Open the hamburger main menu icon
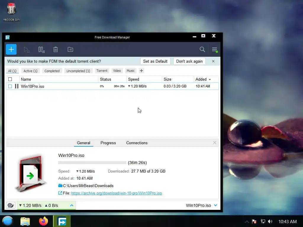The height and width of the screenshot is (227, 303). click(215, 50)
